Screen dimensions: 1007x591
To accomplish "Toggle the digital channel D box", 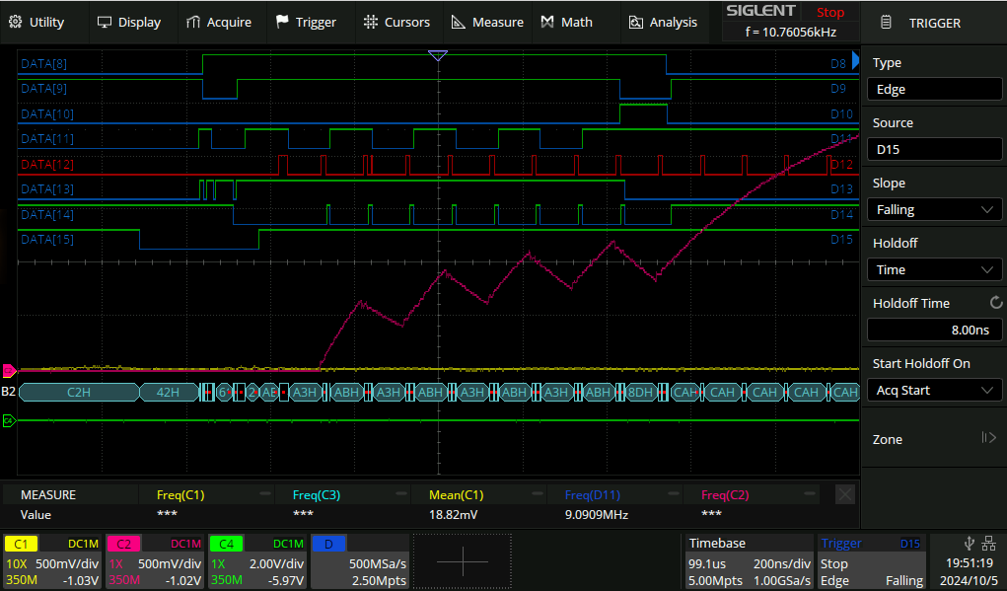I will (x=328, y=544).
